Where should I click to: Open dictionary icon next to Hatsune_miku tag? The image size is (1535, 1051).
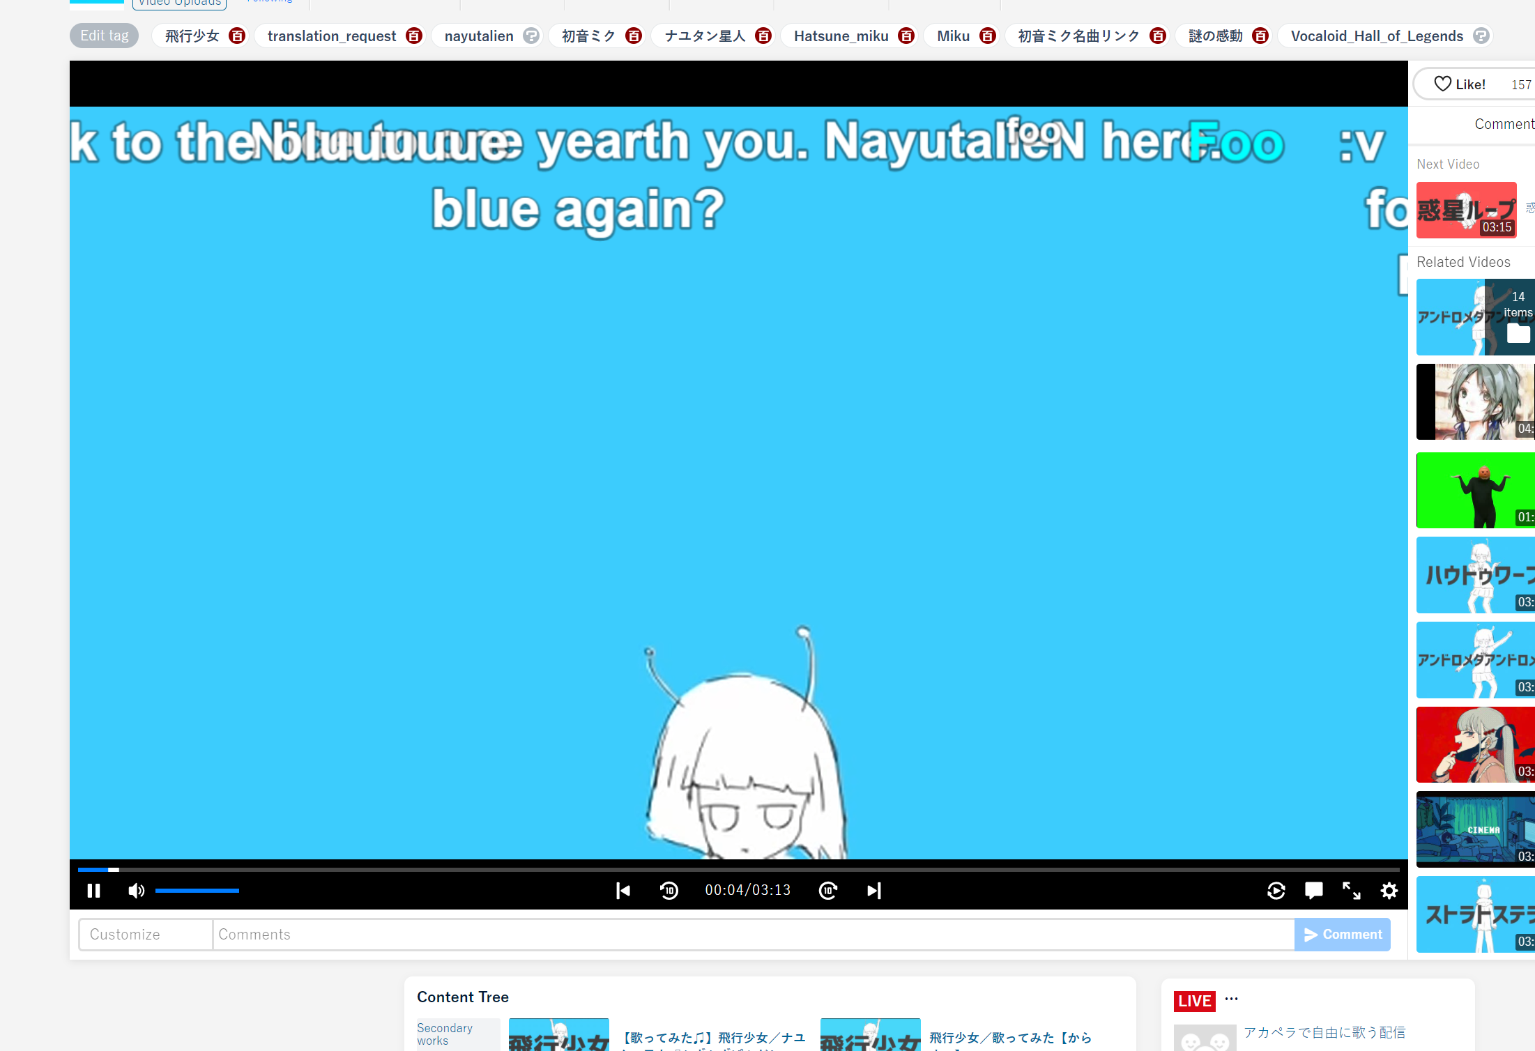point(906,36)
